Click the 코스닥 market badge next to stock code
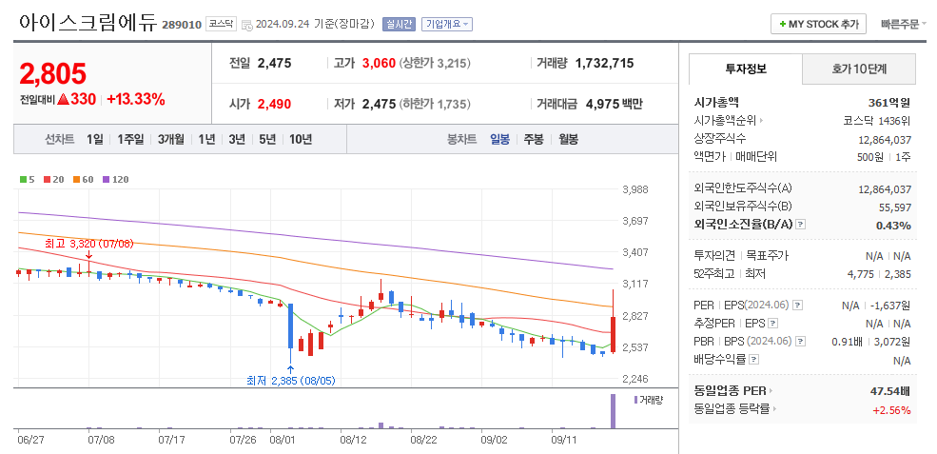The width and height of the screenshot is (937, 454). [222, 24]
